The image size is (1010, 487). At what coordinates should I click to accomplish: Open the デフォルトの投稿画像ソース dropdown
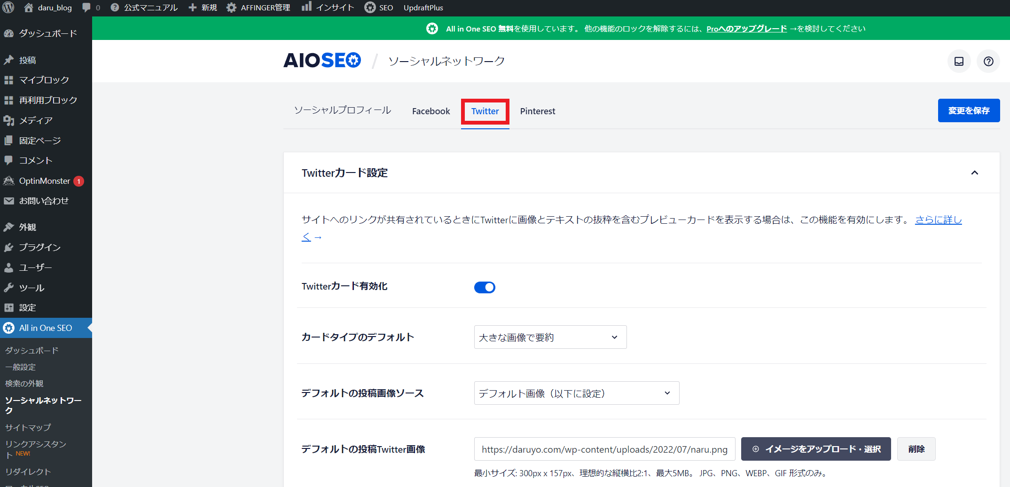(x=577, y=393)
